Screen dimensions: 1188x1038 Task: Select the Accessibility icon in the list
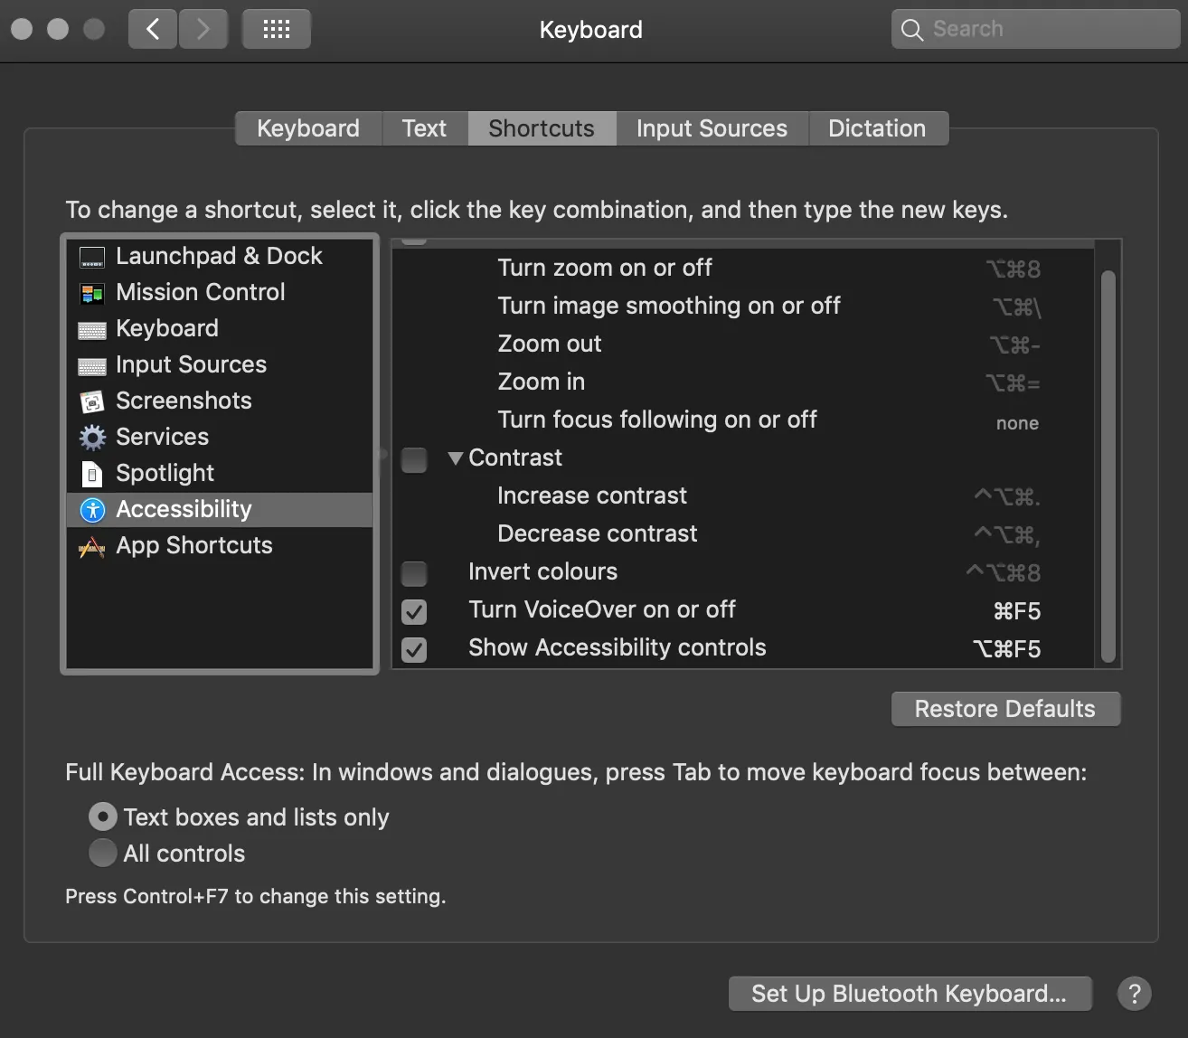click(92, 510)
